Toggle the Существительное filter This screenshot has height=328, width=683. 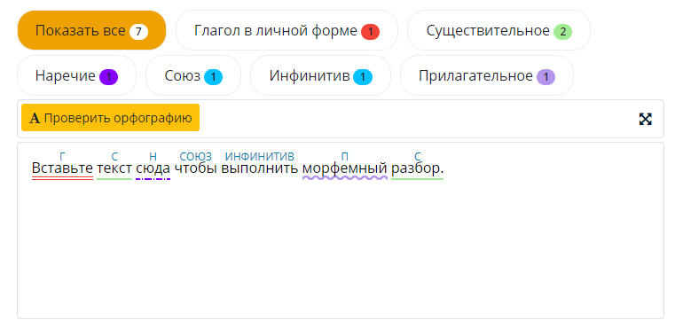tap(499, 30)
